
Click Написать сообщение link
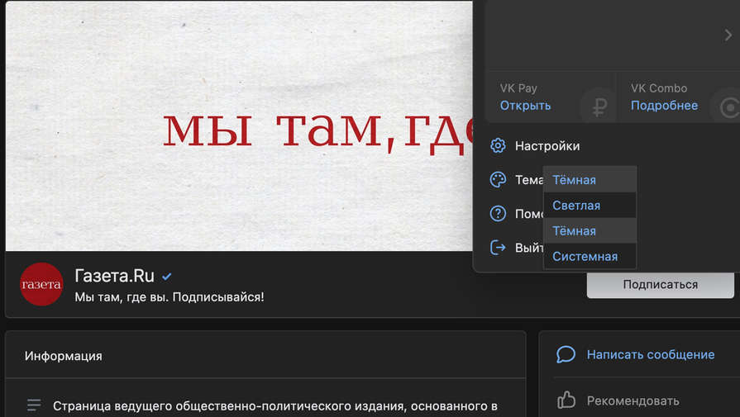(x=651, y=354)
